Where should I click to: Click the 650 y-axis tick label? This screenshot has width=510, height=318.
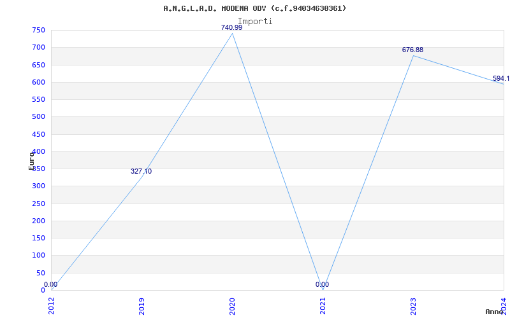tap(38, 65)
